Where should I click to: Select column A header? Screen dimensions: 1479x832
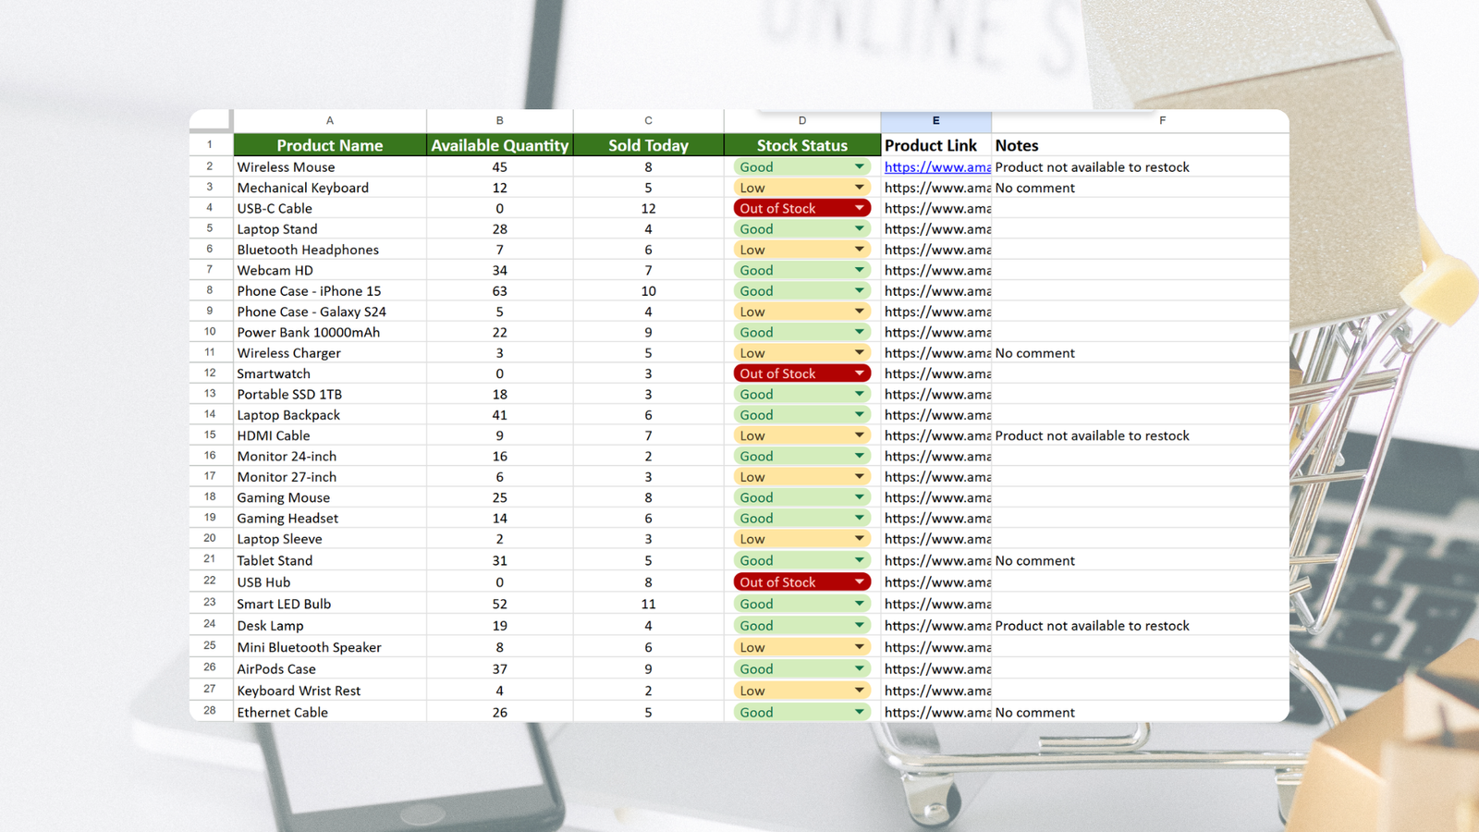pyautogui.click(x=330, y=121)
